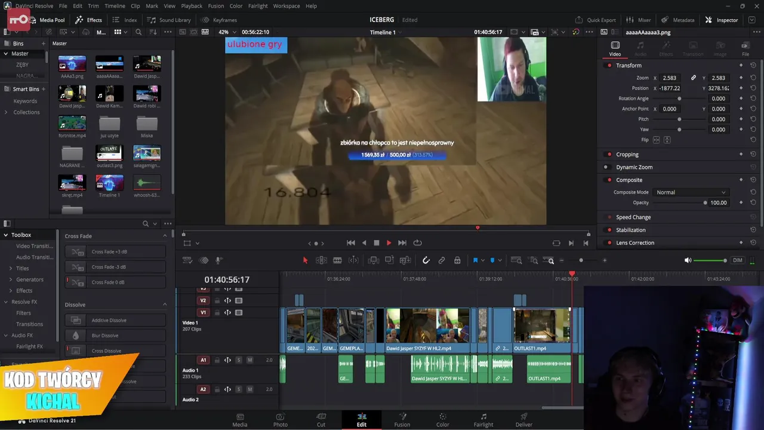Image resolution: width=764 pixels, height=430 pixels.
Task: Adjust the audio volume slider
Action: 710,260
